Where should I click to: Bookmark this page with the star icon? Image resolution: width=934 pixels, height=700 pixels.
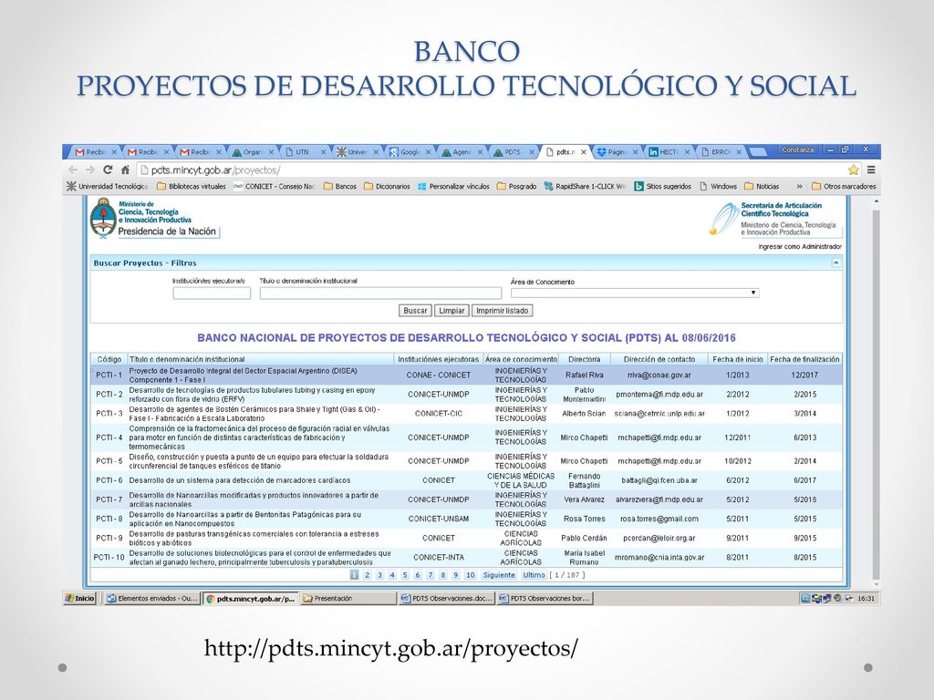(x=854, y=170)
